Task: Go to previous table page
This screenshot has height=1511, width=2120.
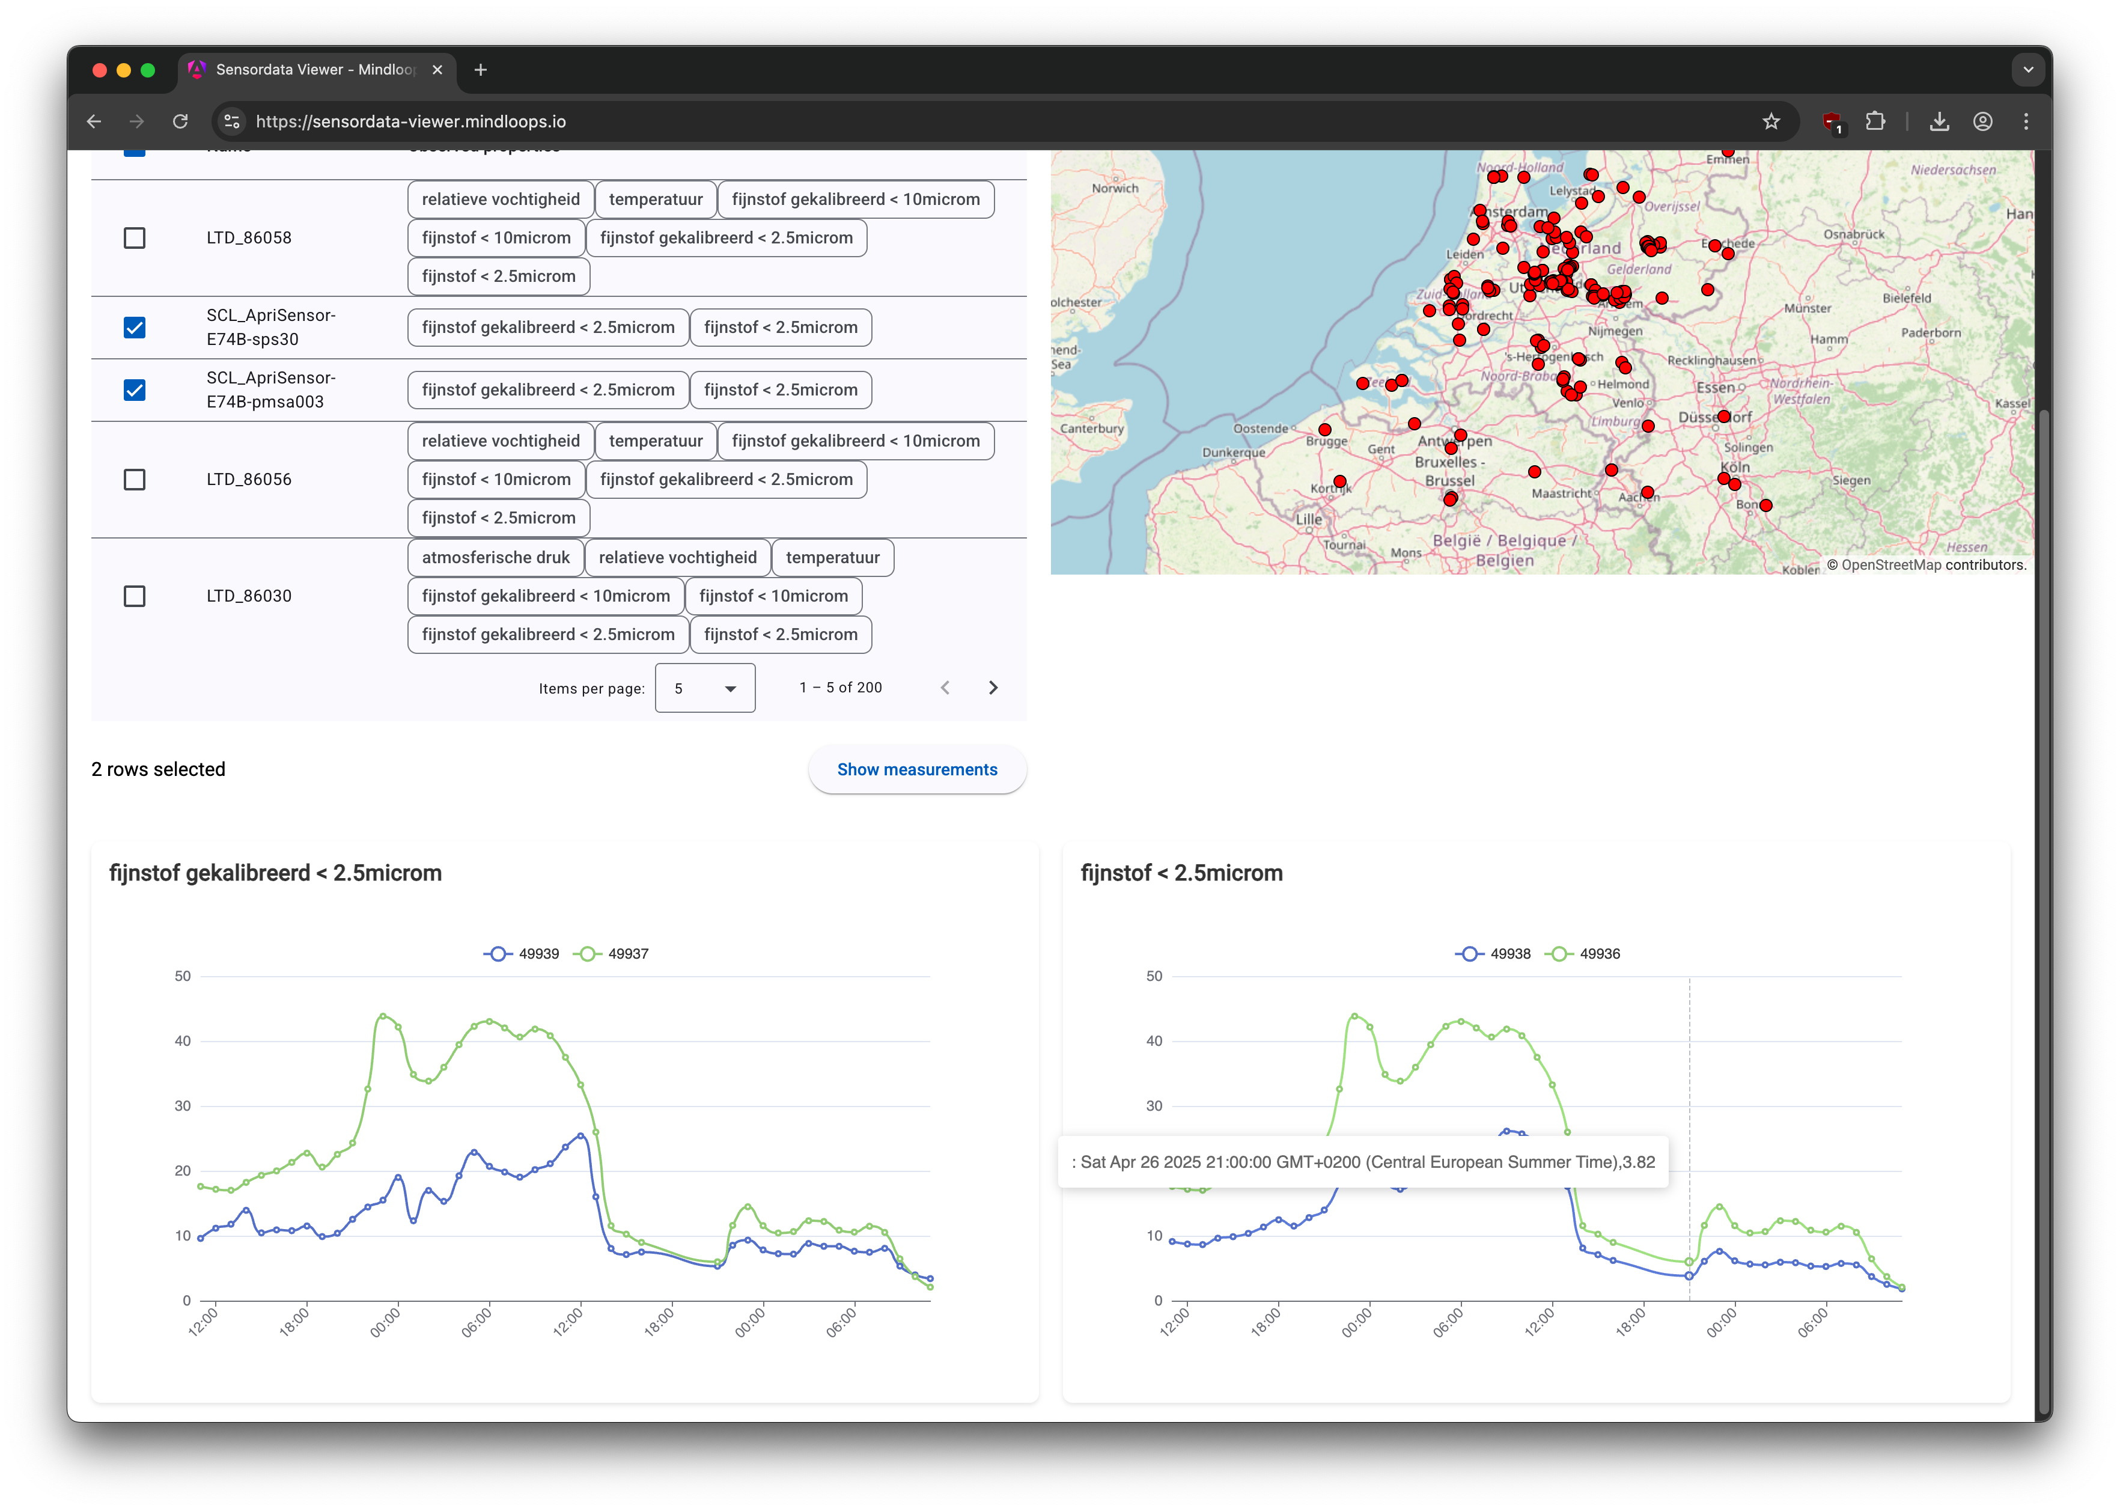Action: pos(945,688)
